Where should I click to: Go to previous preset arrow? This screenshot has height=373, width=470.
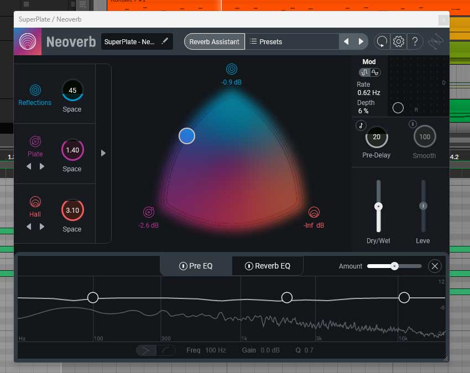point(346,41)
